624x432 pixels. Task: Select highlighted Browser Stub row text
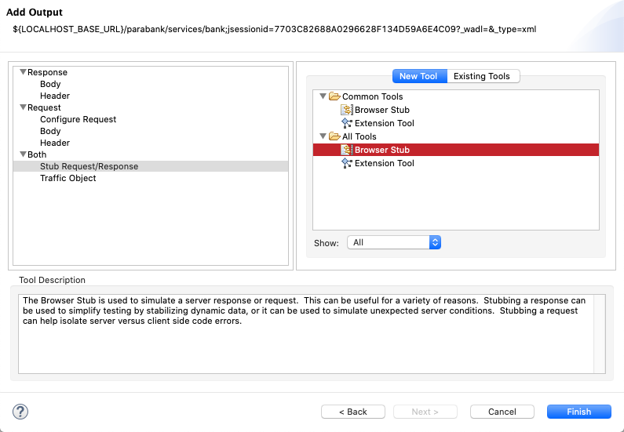tap(382, 150)
